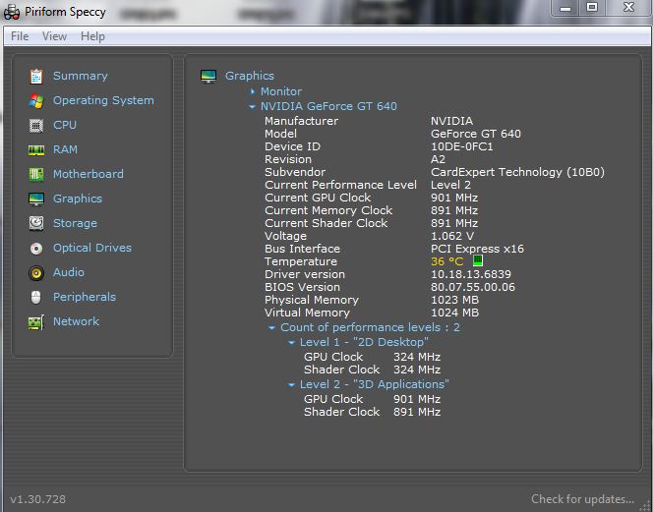Click Physical Memory value 1023 MB

pos(454,300)
